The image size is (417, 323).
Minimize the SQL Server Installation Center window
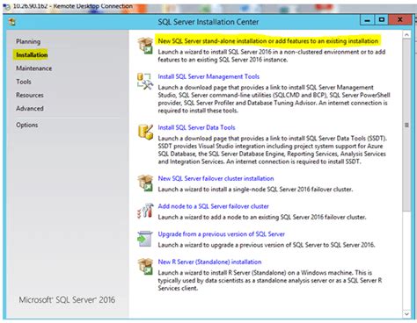click(367, 20)
